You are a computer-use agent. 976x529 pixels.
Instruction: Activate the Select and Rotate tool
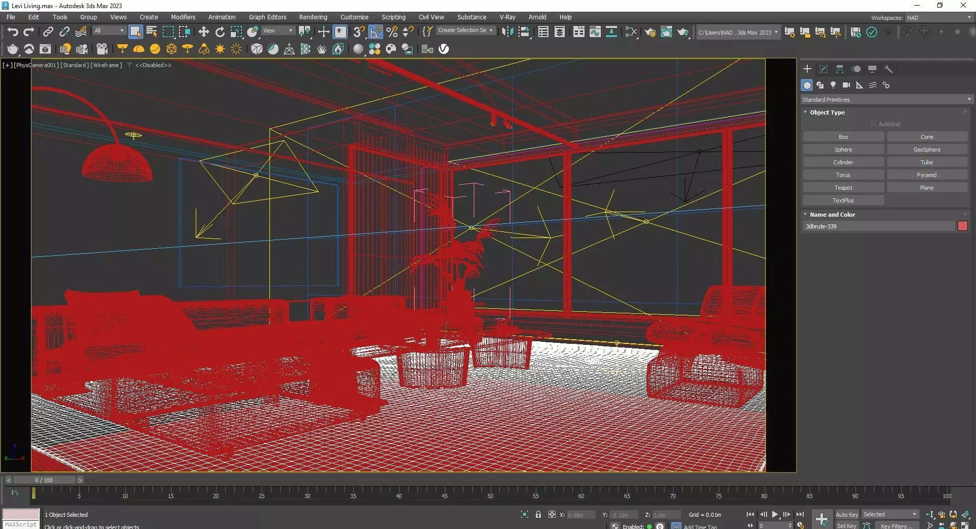click(220, 32)
